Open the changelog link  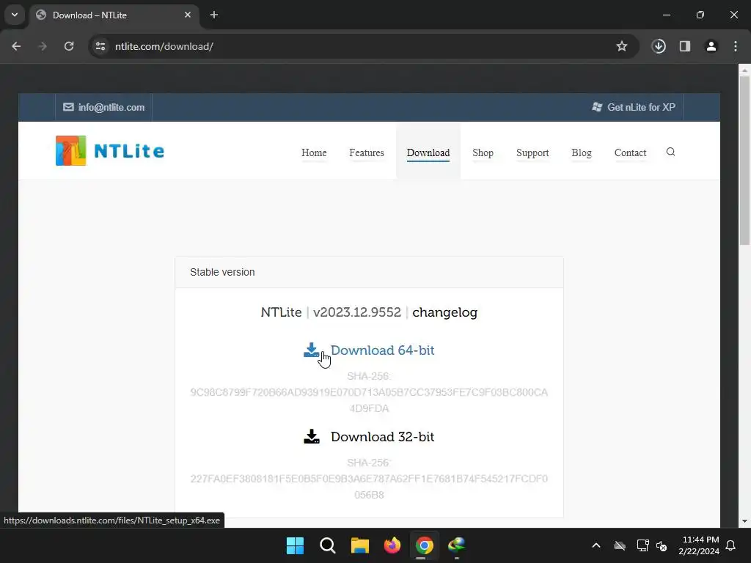445,312
